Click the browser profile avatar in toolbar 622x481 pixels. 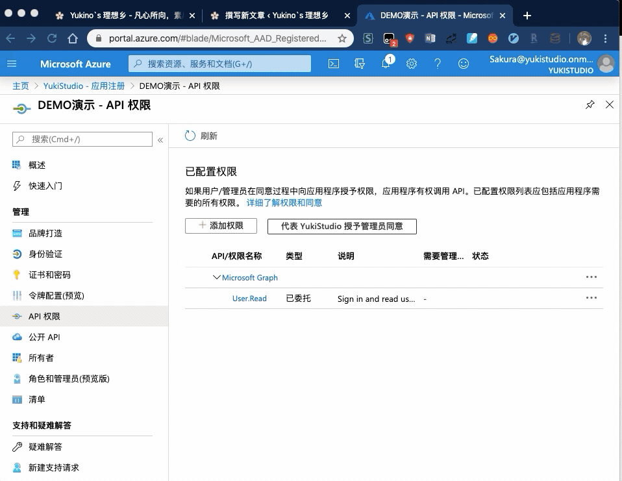point(584,38)
